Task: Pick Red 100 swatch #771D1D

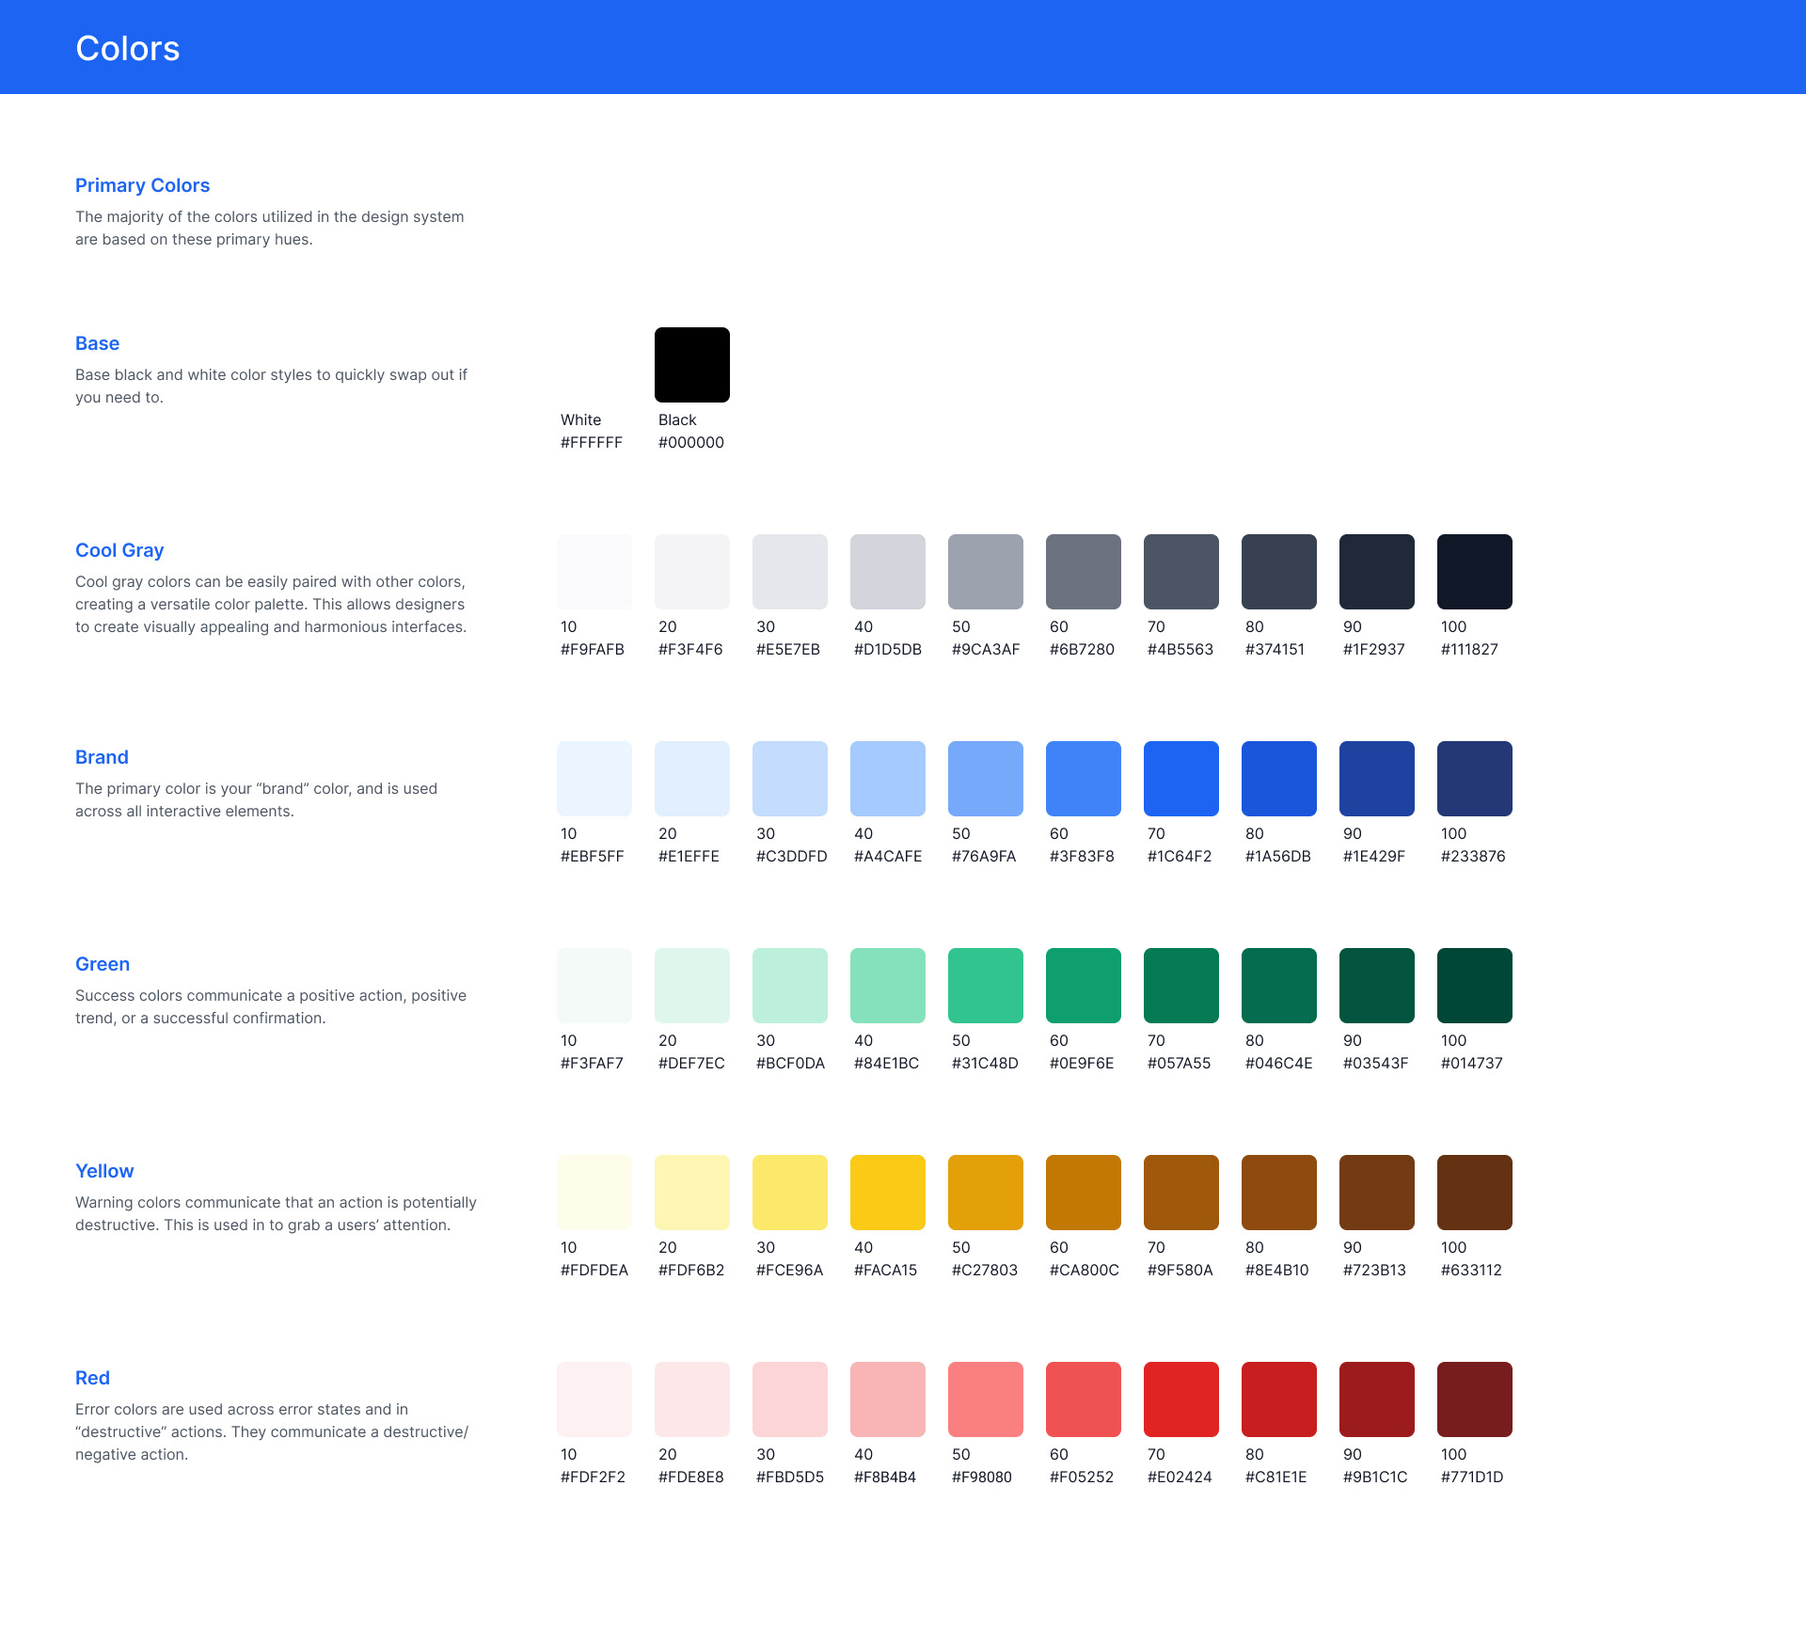Action: (1474, 1399)
